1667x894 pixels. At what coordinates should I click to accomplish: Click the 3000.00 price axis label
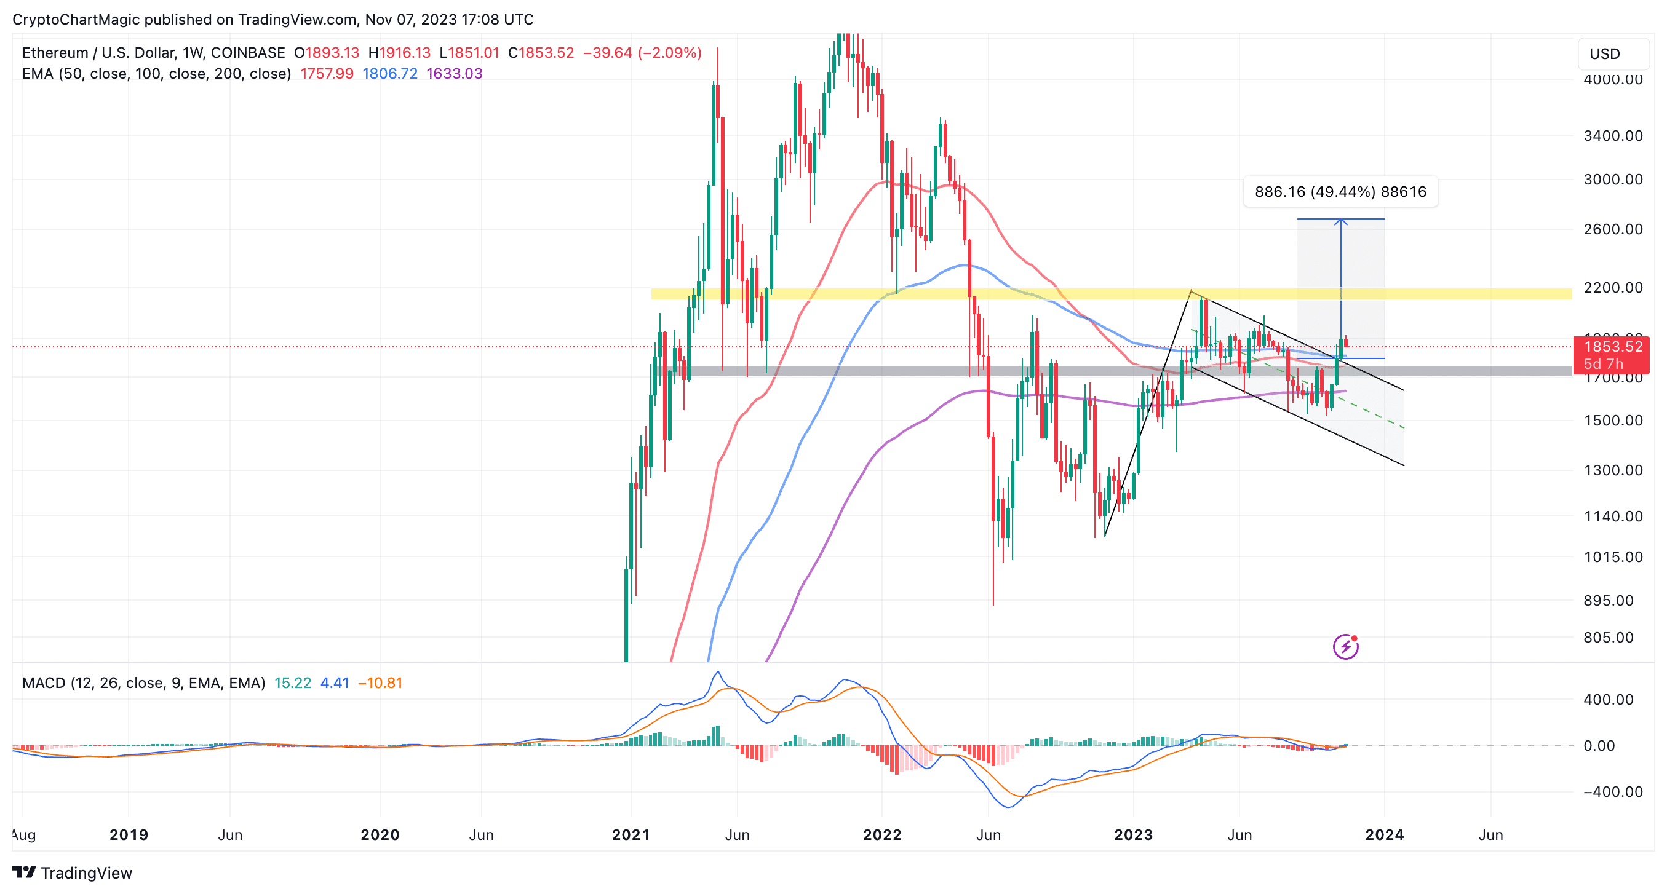pyautogui.click(x=1613, y=179)
